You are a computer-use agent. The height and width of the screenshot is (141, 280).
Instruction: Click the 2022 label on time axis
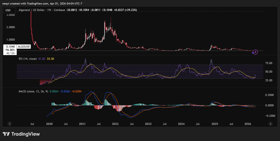coord(115,124)
